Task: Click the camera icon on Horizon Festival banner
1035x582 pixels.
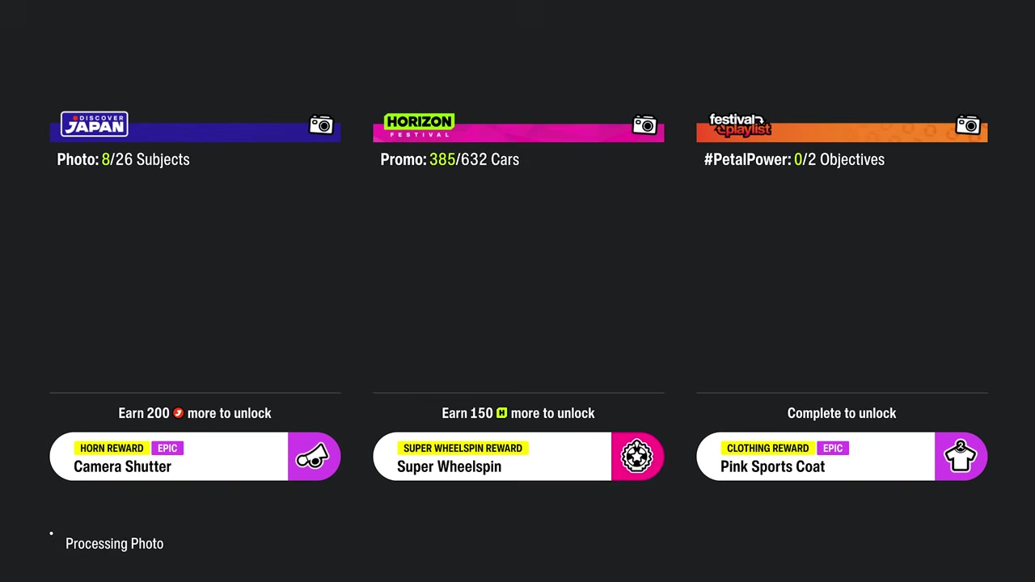Action: [644, 125]
